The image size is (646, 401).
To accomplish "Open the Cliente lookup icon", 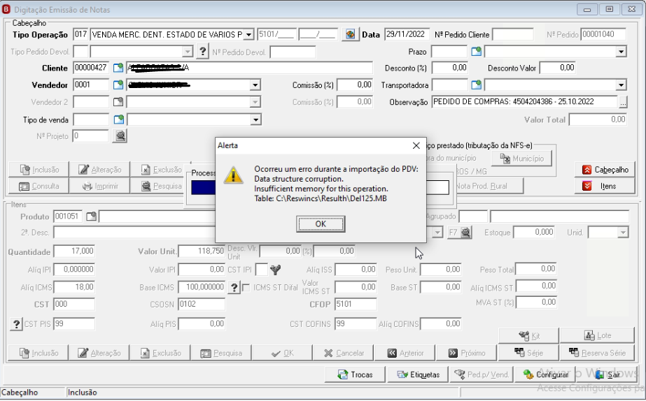I will 118,68.
